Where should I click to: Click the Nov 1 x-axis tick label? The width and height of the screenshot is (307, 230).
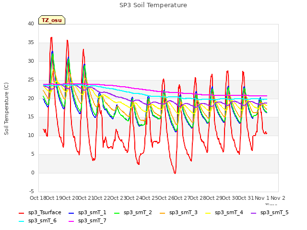(262, 198)
